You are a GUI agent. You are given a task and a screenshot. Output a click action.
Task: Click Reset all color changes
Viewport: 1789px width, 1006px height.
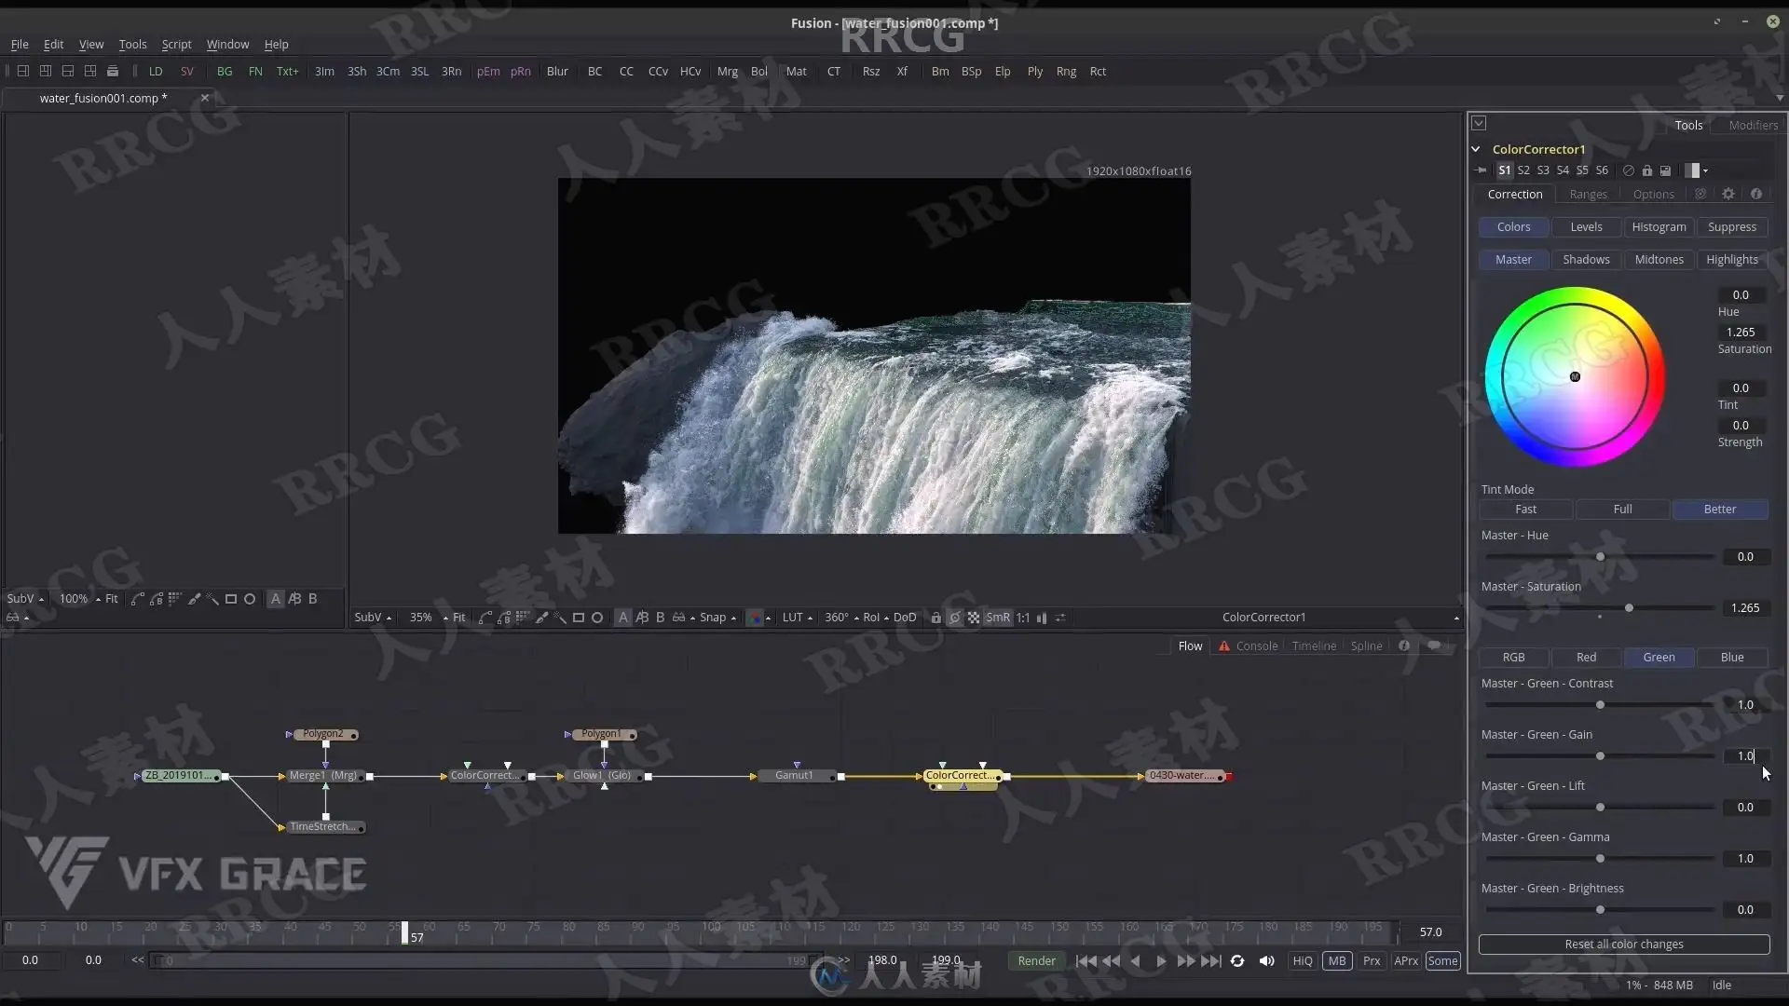coord(1623,945)
